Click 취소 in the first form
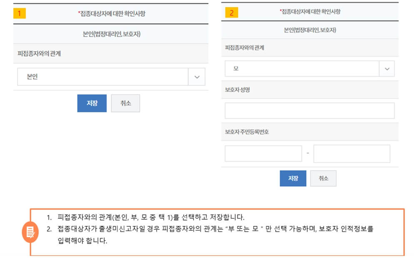 click(x=126, y=103)
